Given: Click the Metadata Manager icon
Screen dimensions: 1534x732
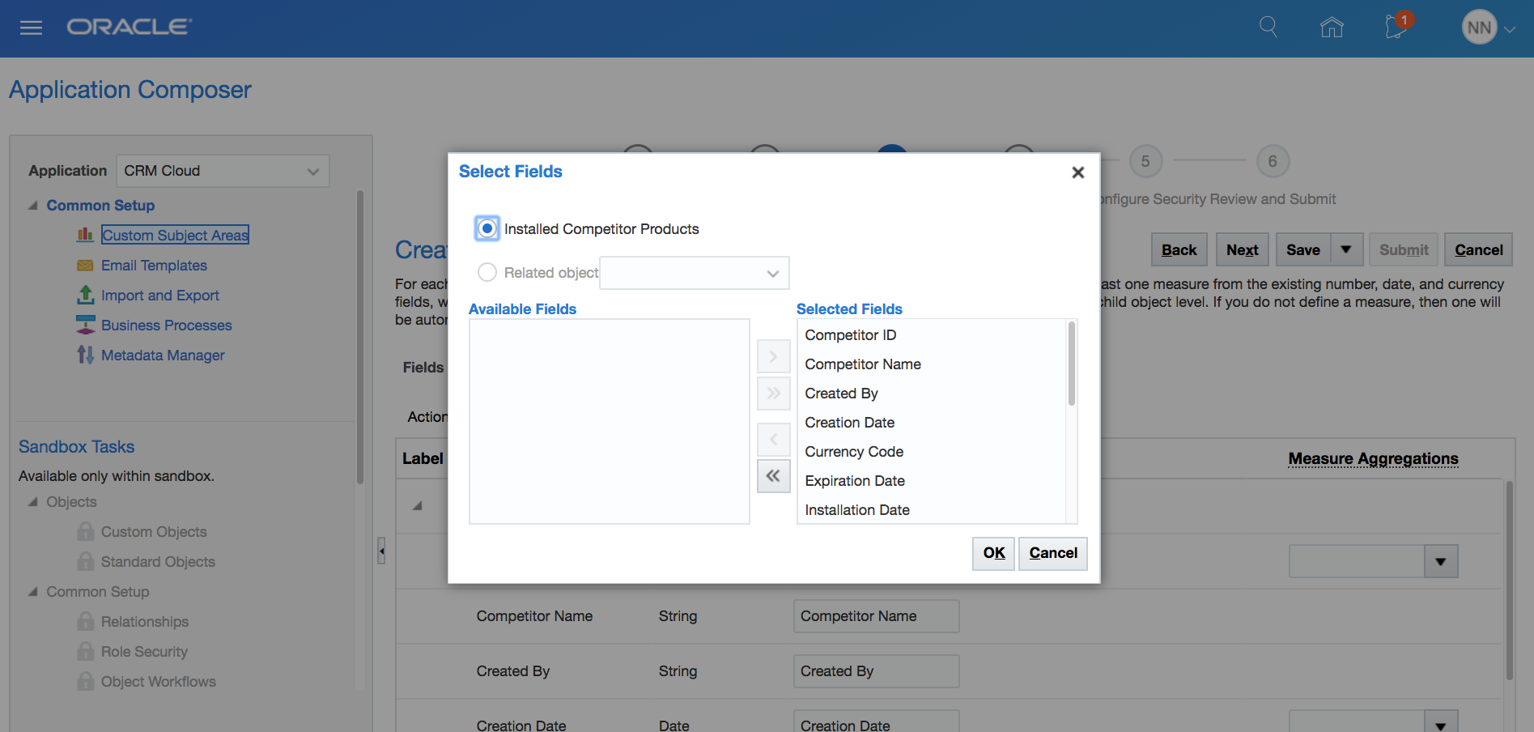Looking at the screenshot, I should 85,355.
